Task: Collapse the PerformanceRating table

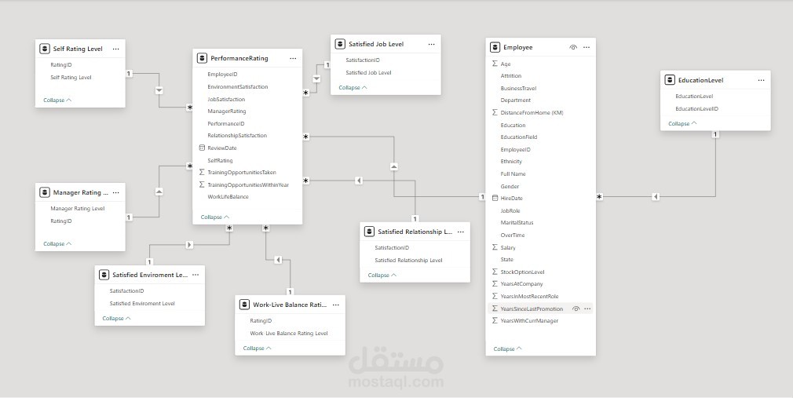Action: tap(215, 217)
